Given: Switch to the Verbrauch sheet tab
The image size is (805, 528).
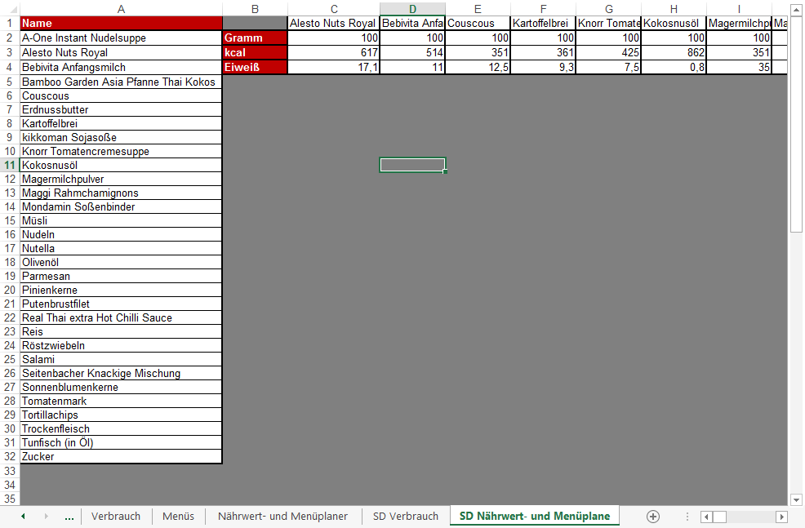Looking at the screenshot, I should click(x=116, y=517).
